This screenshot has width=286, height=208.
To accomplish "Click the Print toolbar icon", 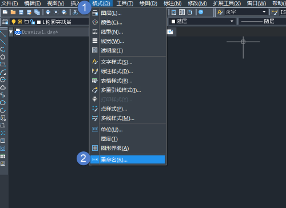I will coord(48,12).
